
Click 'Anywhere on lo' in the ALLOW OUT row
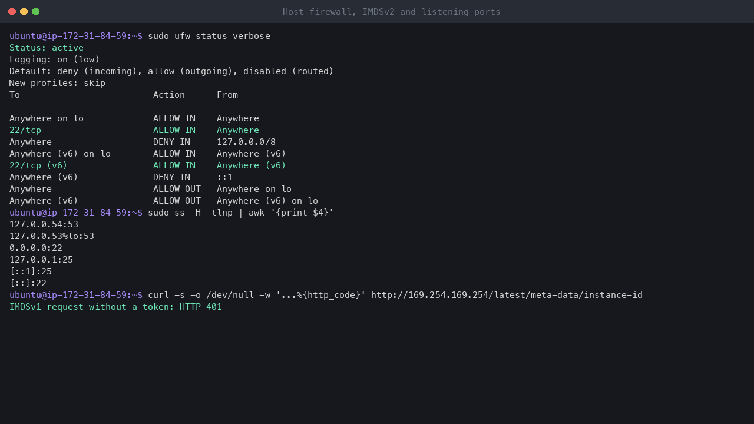tap(254, 189)
